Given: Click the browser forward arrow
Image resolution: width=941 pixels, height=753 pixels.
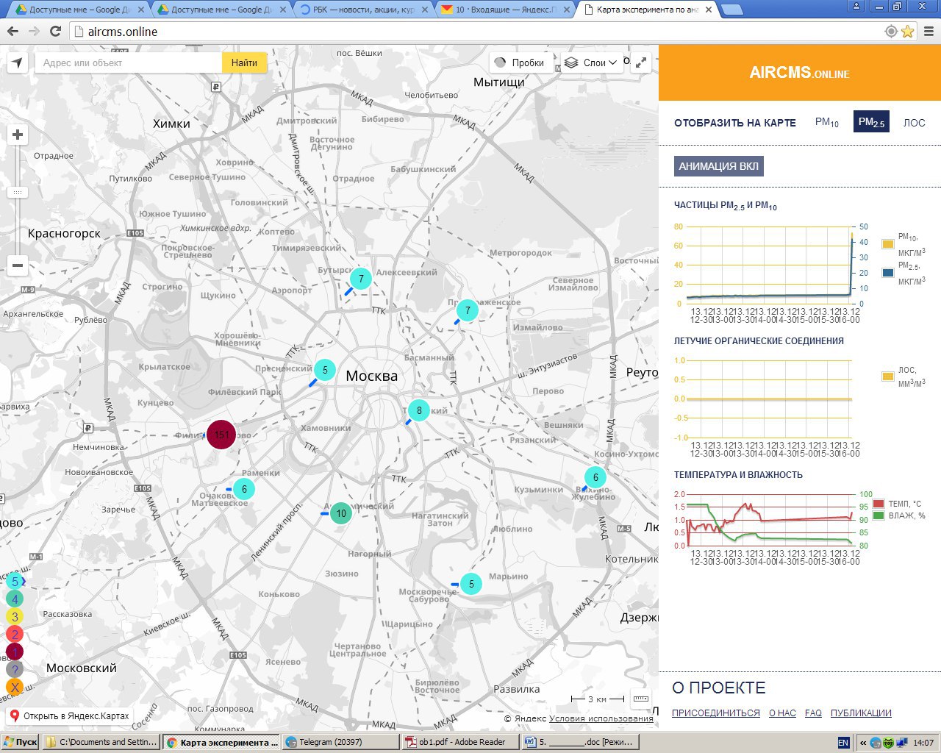Looking at the screenshot, I should tap(34, 32).
